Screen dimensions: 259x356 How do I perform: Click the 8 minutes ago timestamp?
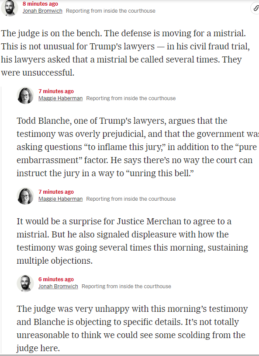40,4
